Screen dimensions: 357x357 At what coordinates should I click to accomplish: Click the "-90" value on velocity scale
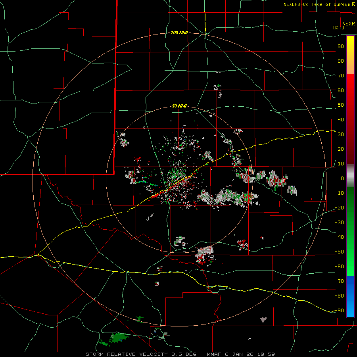coord(339,311)
